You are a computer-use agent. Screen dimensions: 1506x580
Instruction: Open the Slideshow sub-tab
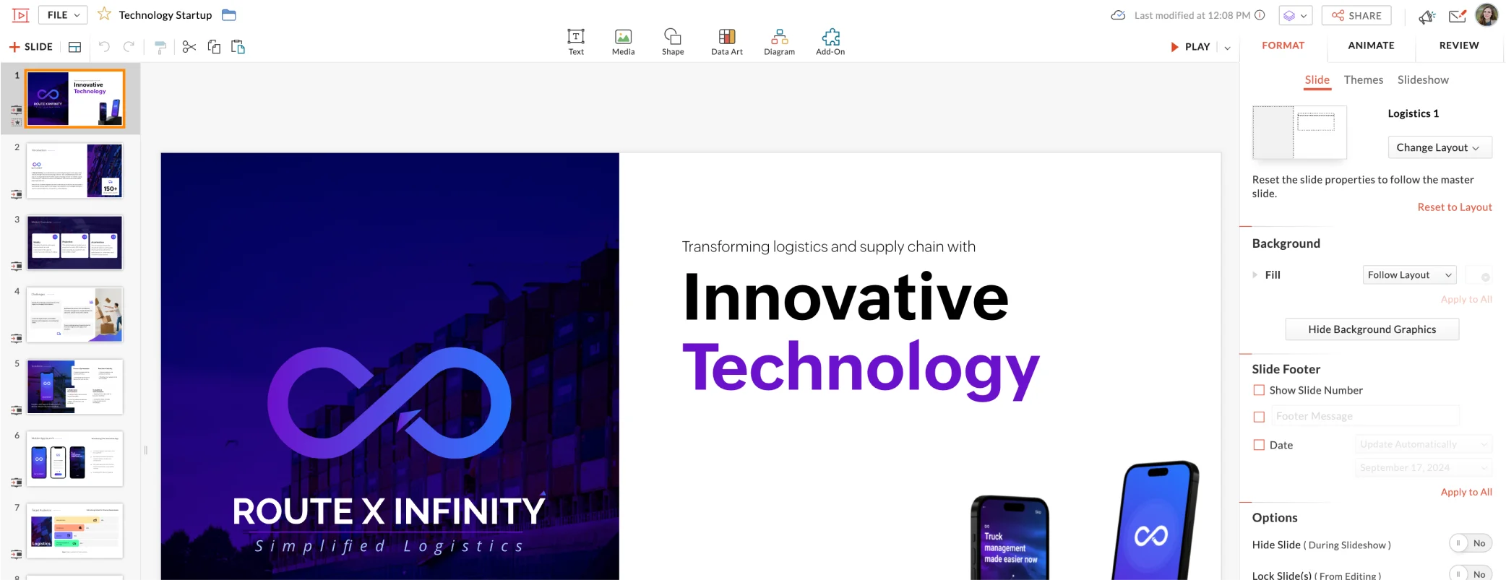pyautogui.click(x=1423, y=80)
